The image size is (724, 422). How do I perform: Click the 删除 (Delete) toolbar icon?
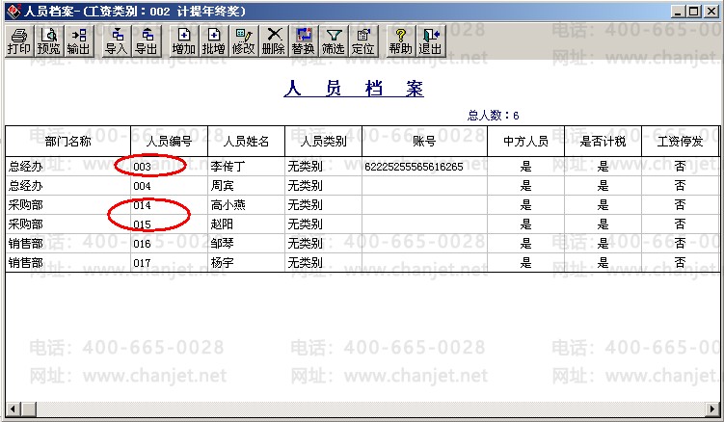274,41
